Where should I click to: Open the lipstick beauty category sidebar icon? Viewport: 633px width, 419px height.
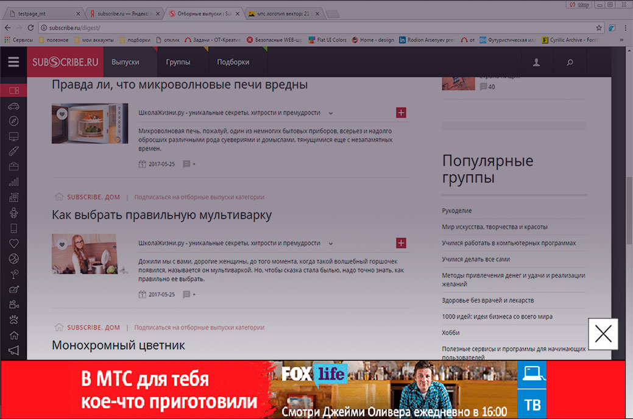pyautogui.click(x=13, y=152)
